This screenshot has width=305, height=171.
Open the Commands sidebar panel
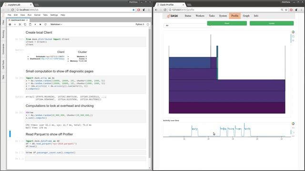coord(3,49)
